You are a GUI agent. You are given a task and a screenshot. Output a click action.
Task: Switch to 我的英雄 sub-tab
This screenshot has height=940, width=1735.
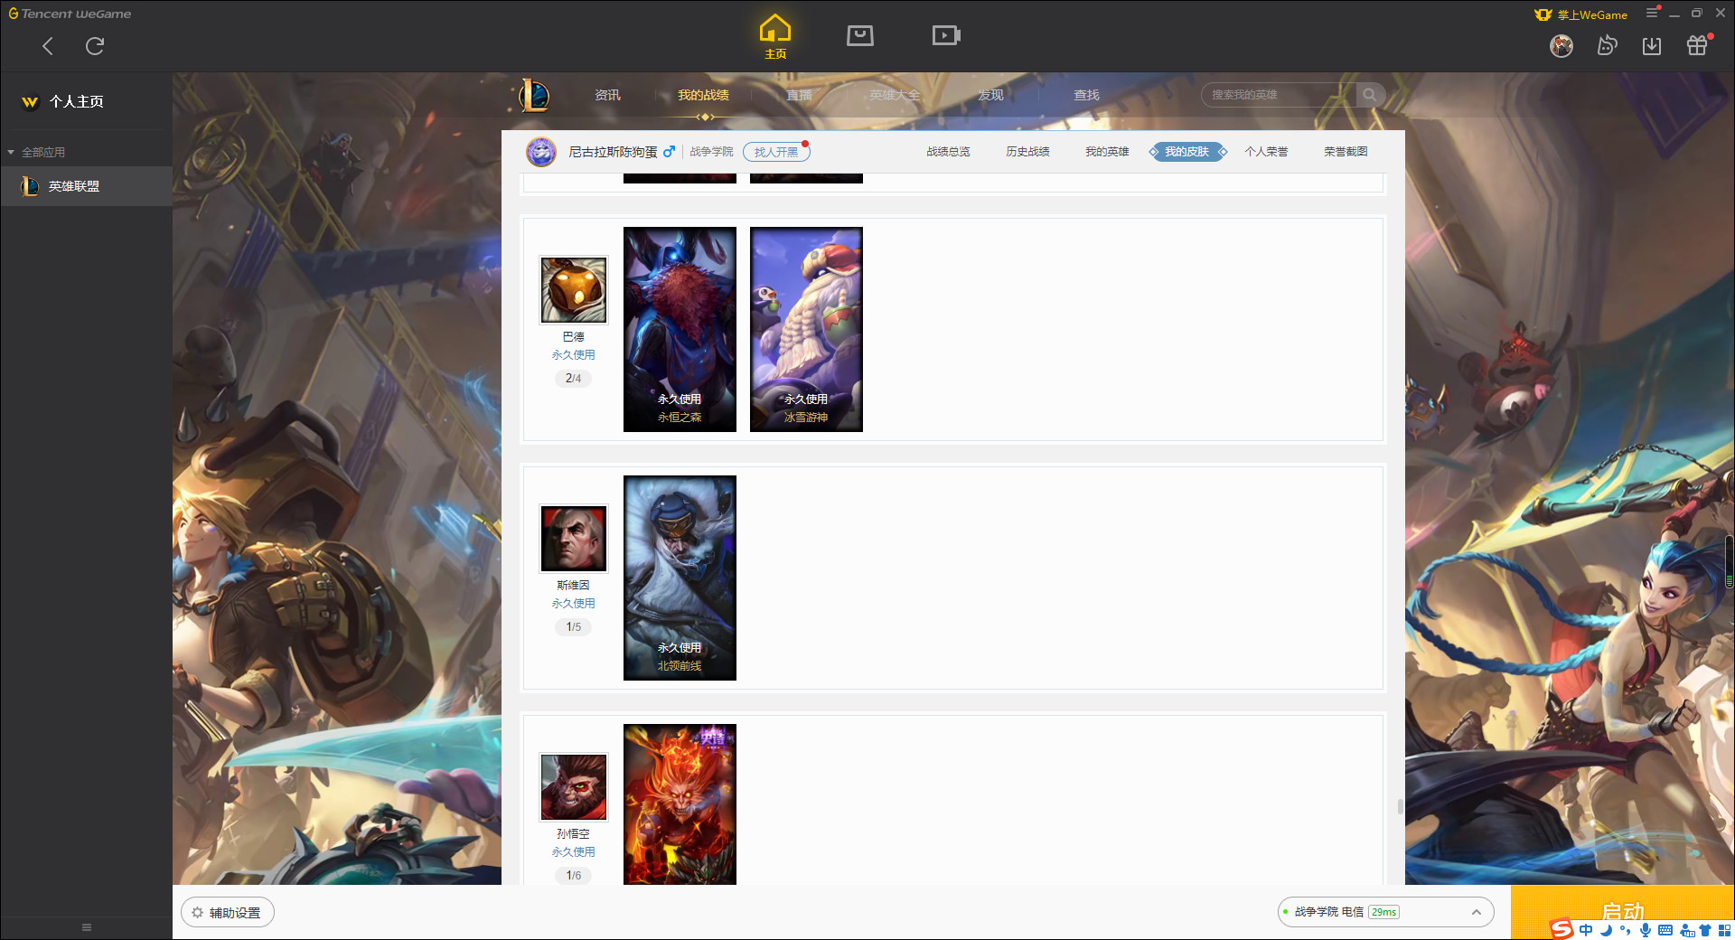pyautogui.click(x=1107, y=152)
